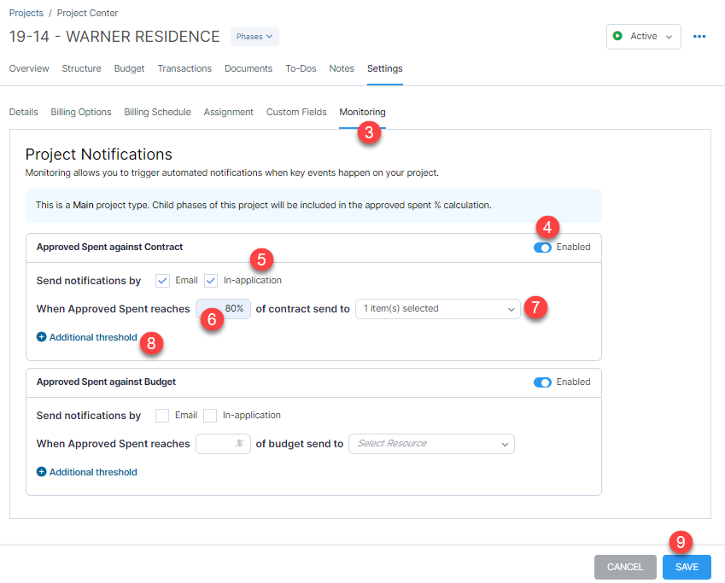
Task: Toggle Approved Spent against Contract Enabled switch
Action: 542,248
